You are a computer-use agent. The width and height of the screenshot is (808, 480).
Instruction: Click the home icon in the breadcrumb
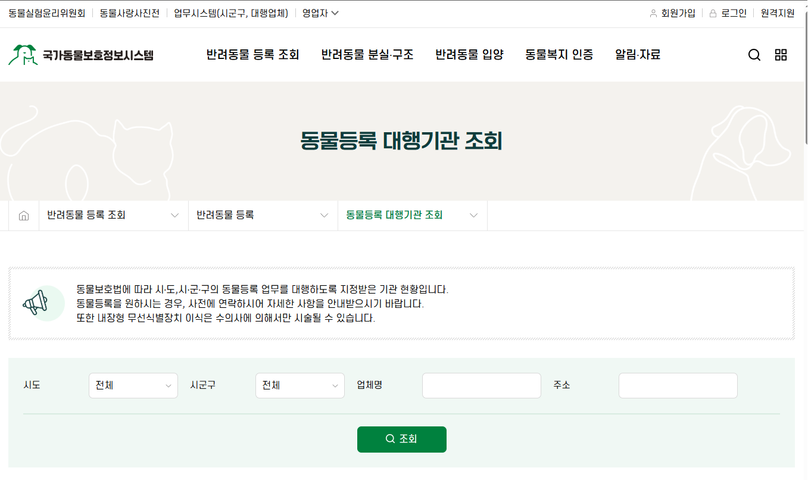pos(23,215)
